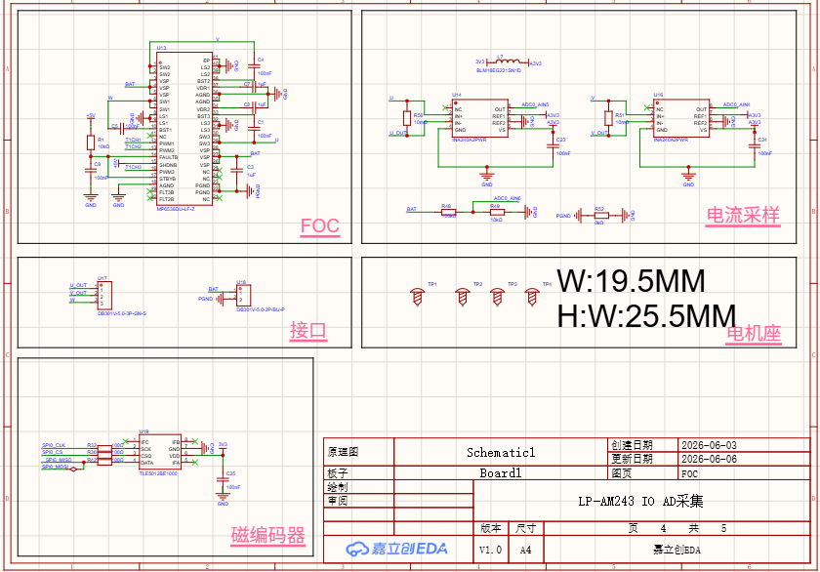
Task: Select U16 current sense amplifier symbol
Action: point(681,119)
